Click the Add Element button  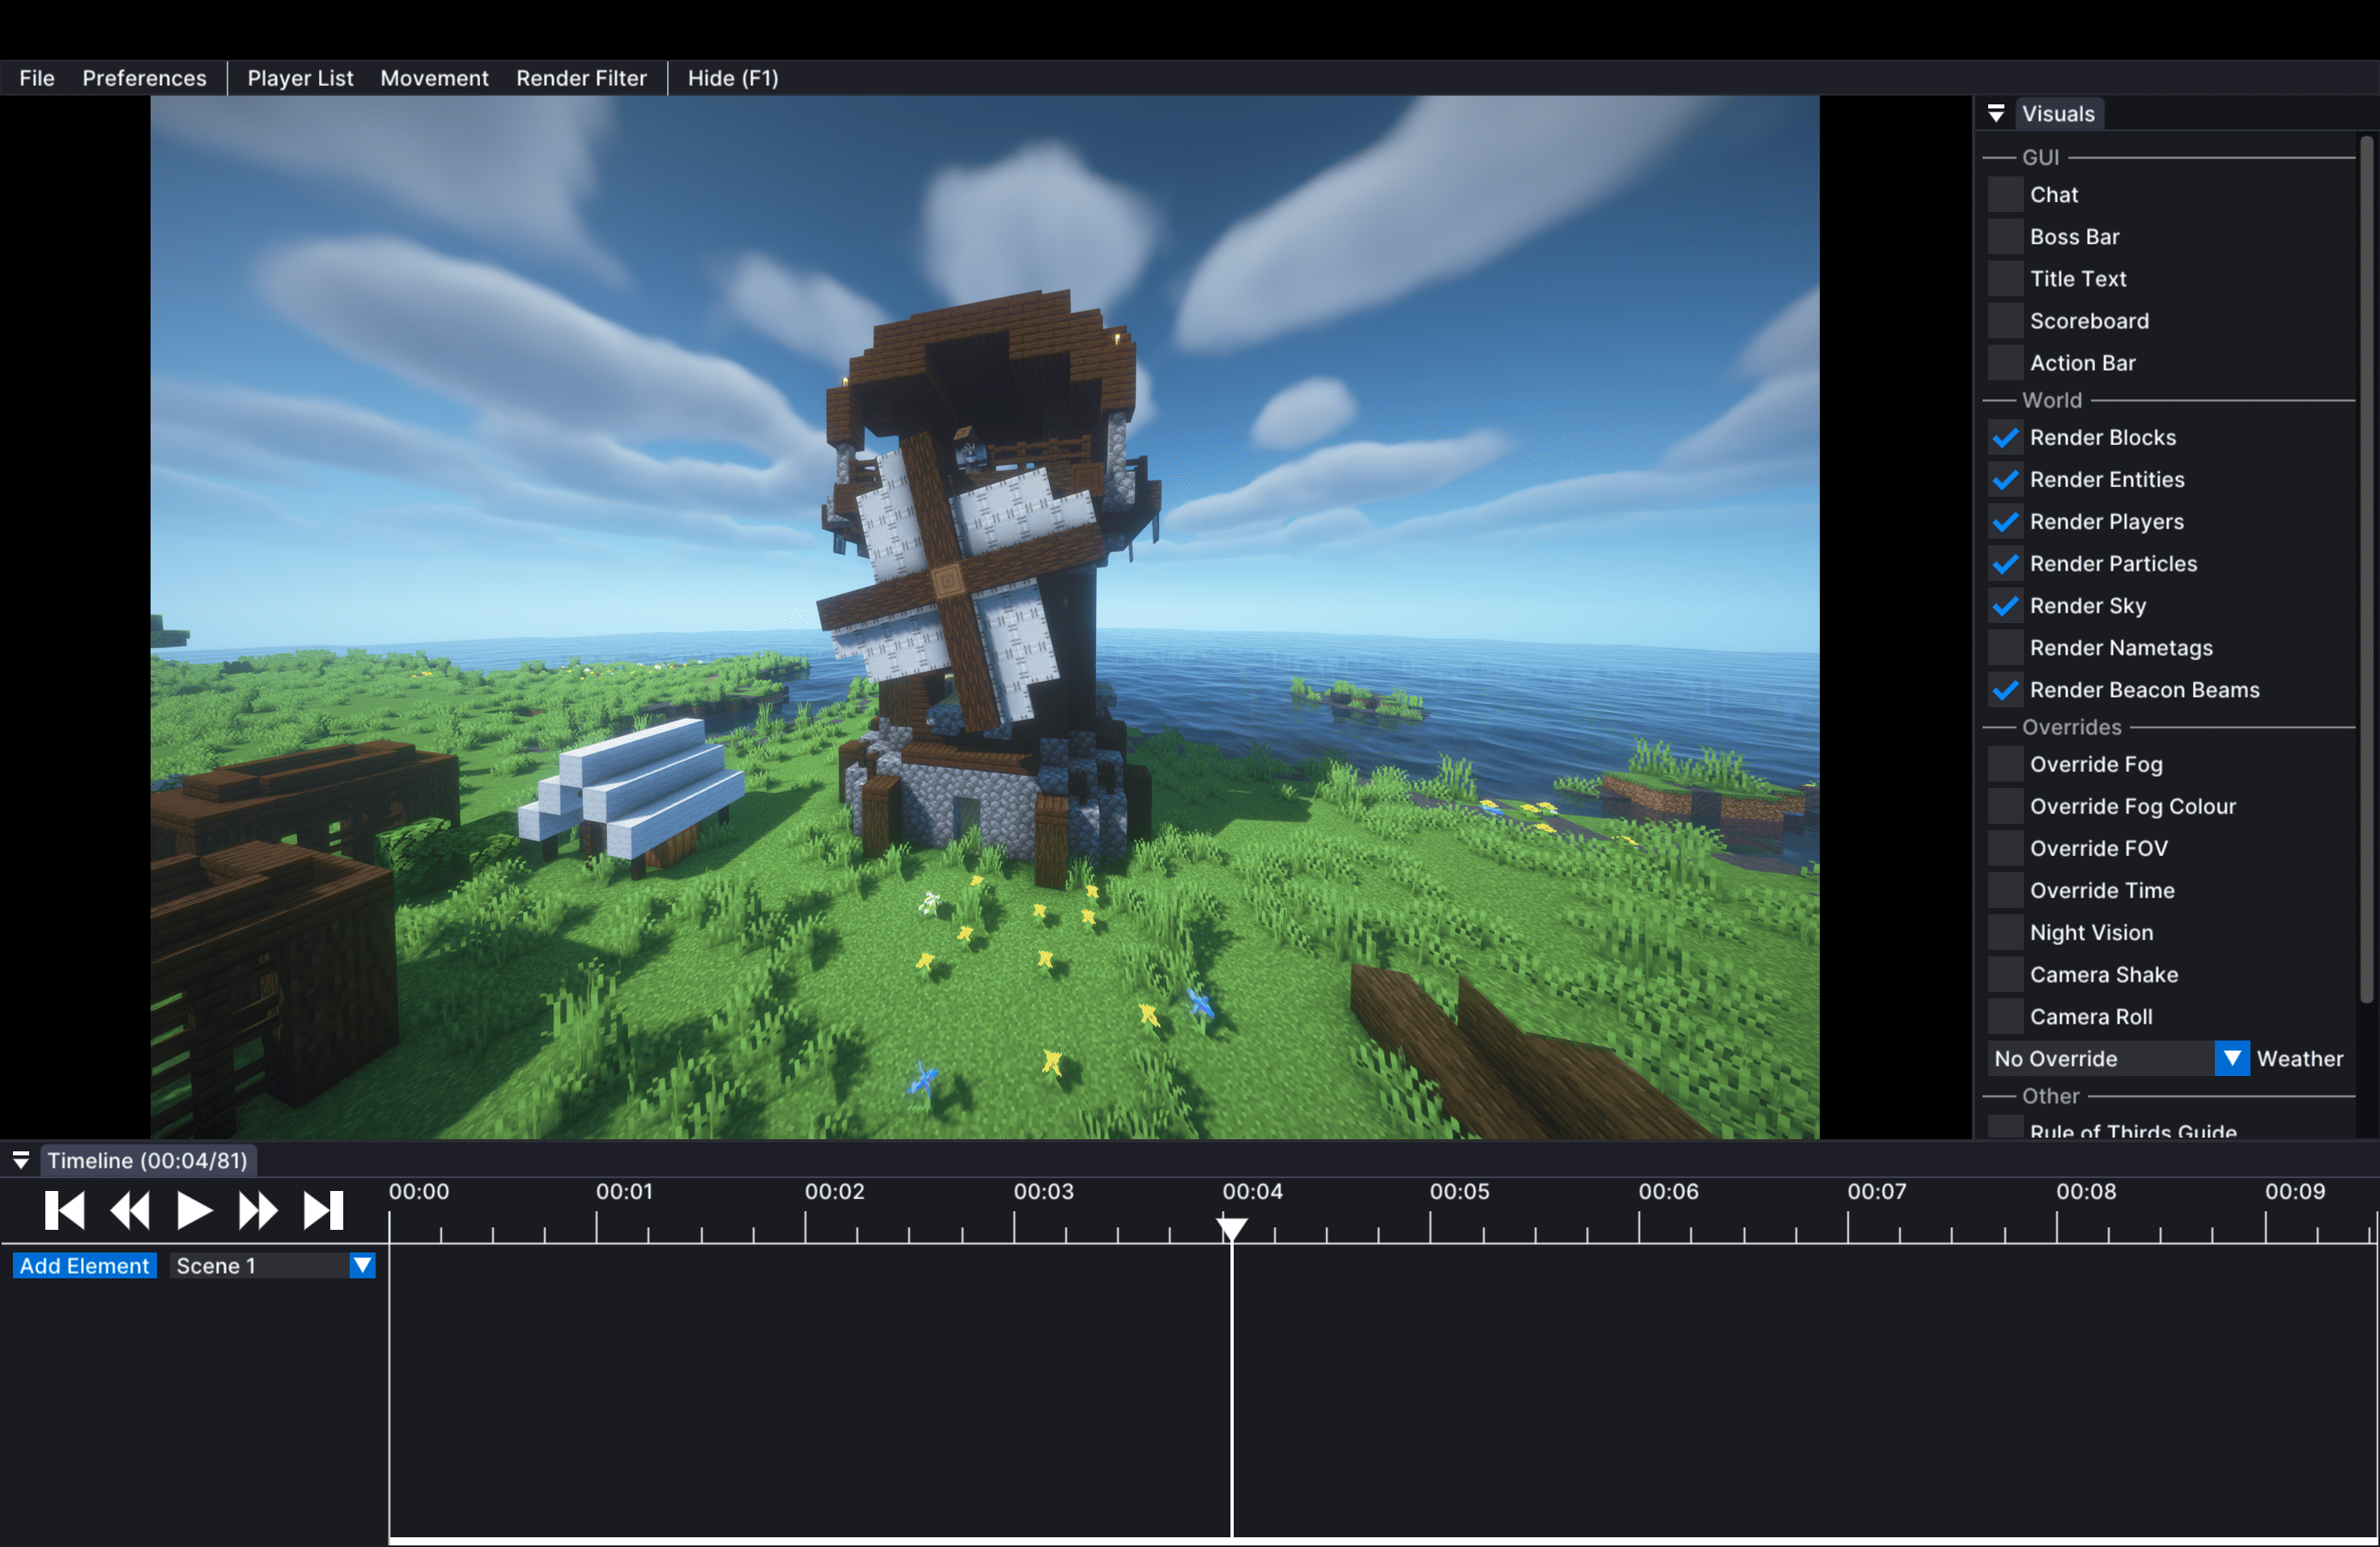point(84,1265)
